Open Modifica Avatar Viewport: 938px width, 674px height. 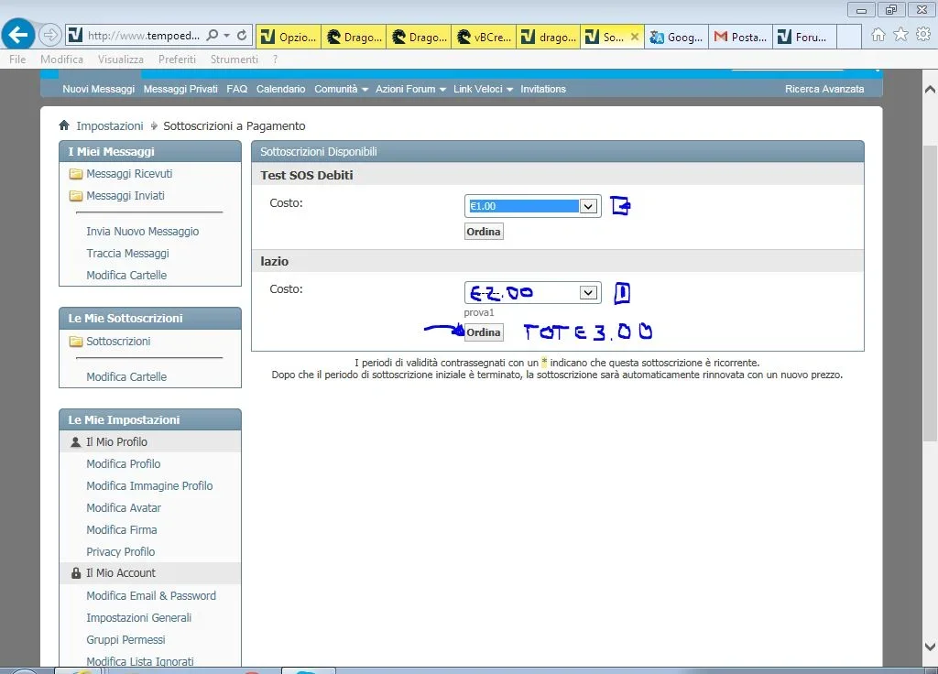(x=124, y=508)
